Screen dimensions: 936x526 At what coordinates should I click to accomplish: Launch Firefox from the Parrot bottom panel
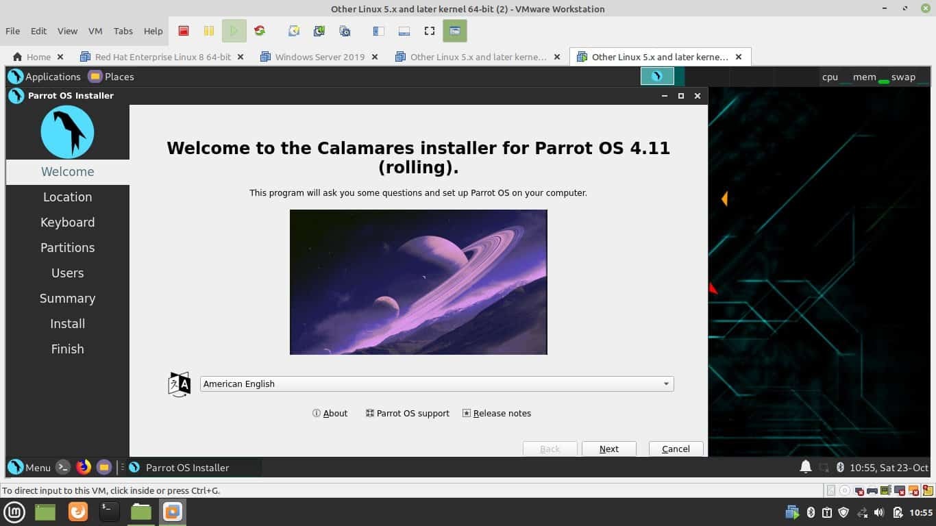(x=84, y=467)
